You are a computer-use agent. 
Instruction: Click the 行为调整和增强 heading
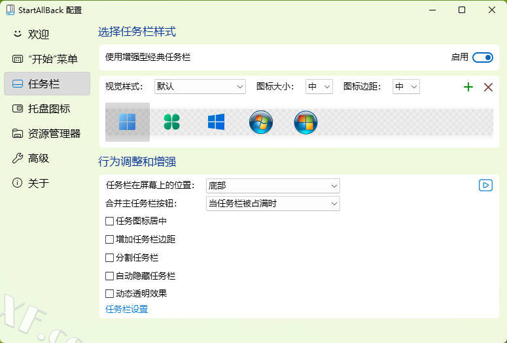tap(137, 161)
